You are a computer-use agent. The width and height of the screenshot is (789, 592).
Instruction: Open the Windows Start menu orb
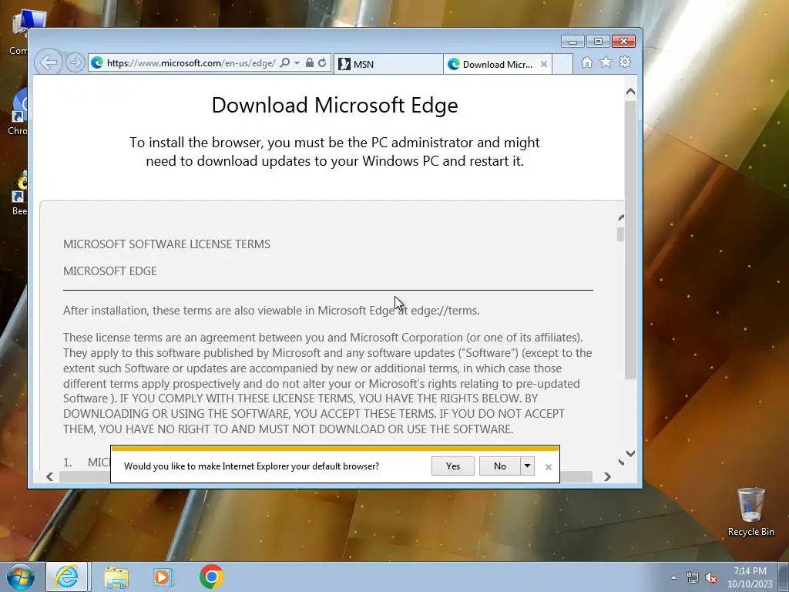coord(21,577)
